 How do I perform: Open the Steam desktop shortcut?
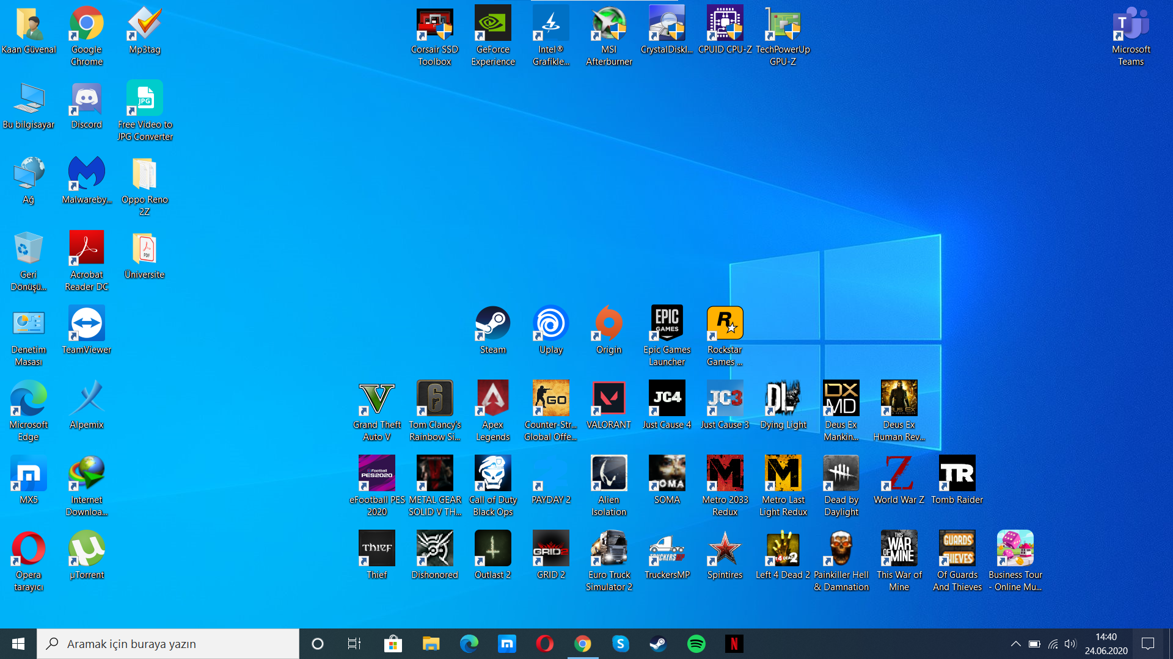[x=492, y=330]
